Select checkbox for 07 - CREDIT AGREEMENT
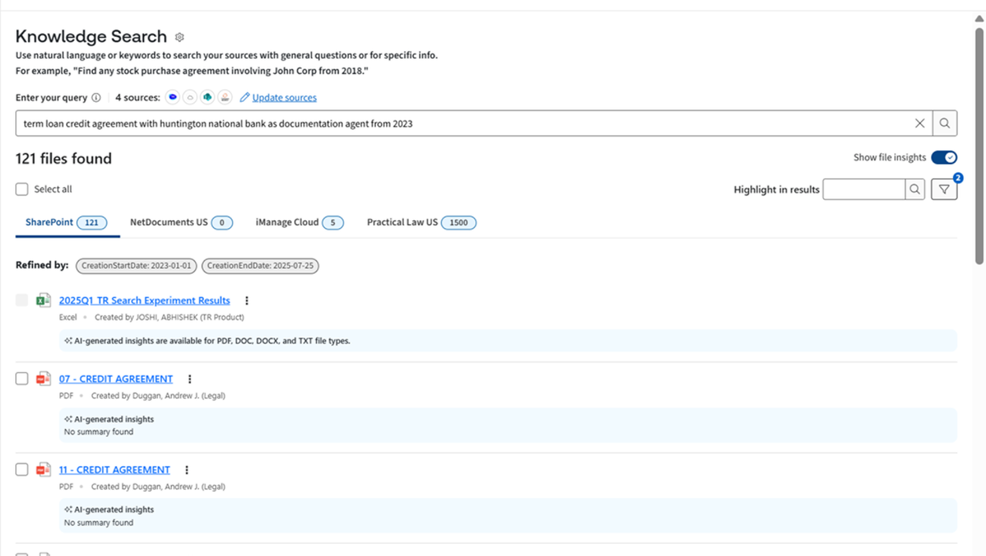Screen dimensions: 986x556 pyautogui.click(x=22, y=379)
